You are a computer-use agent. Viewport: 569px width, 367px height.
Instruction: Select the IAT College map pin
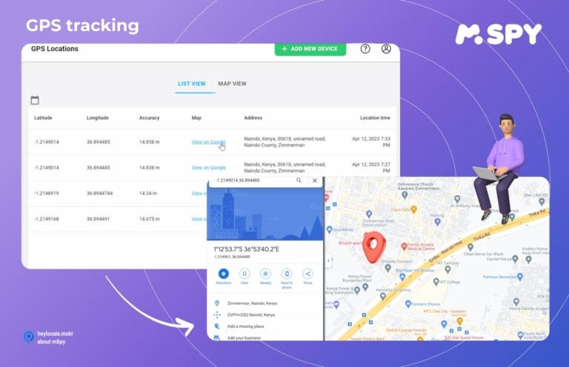[x=436, y=281]
